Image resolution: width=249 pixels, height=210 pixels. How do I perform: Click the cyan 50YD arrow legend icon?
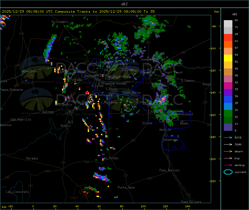(x=228, y=137)
